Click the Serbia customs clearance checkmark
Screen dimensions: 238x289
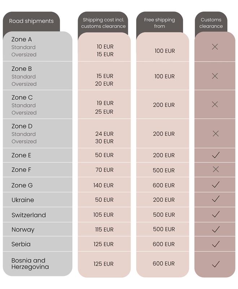click(216, 244)
